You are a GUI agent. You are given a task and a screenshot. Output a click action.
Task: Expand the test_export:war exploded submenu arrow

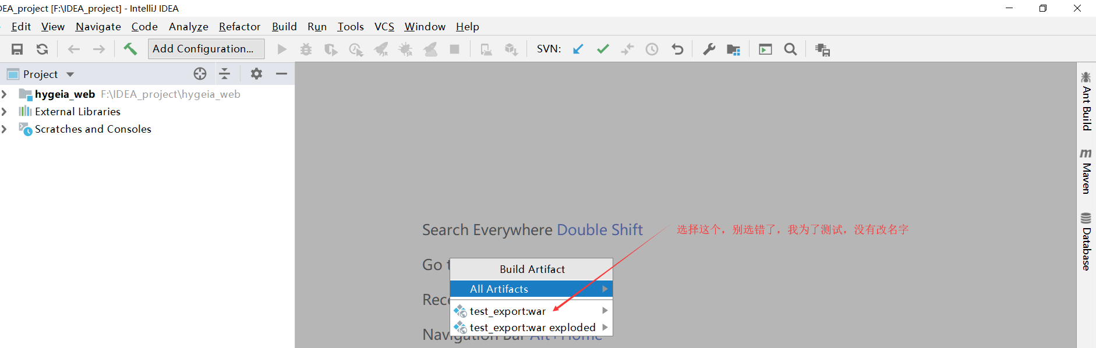coord(605,327)
